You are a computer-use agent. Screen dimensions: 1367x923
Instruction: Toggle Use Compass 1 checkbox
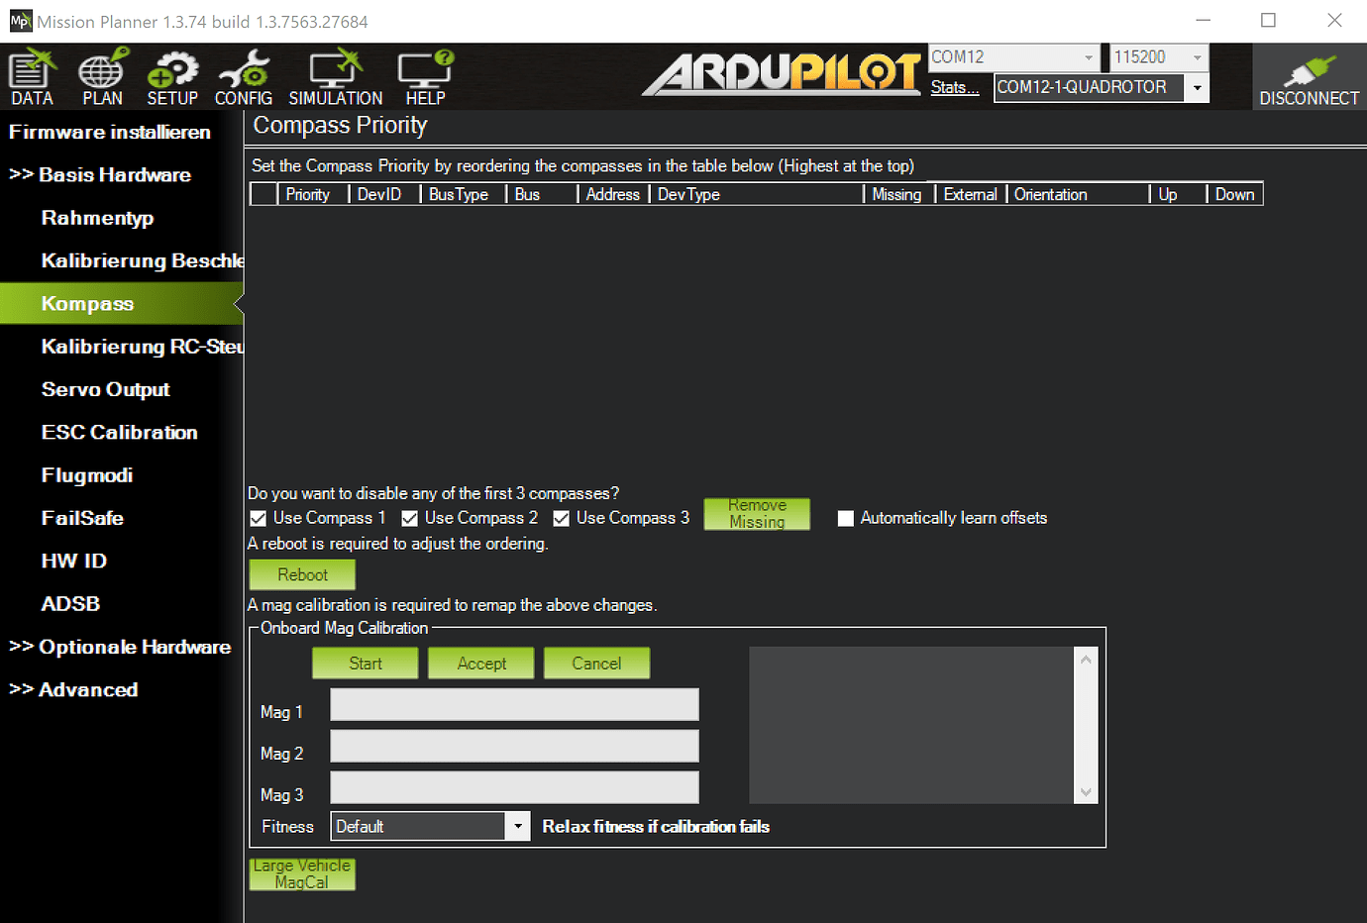259,518
